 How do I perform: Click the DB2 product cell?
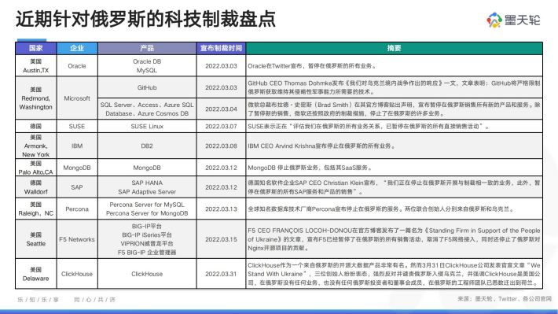click(147, 146)
